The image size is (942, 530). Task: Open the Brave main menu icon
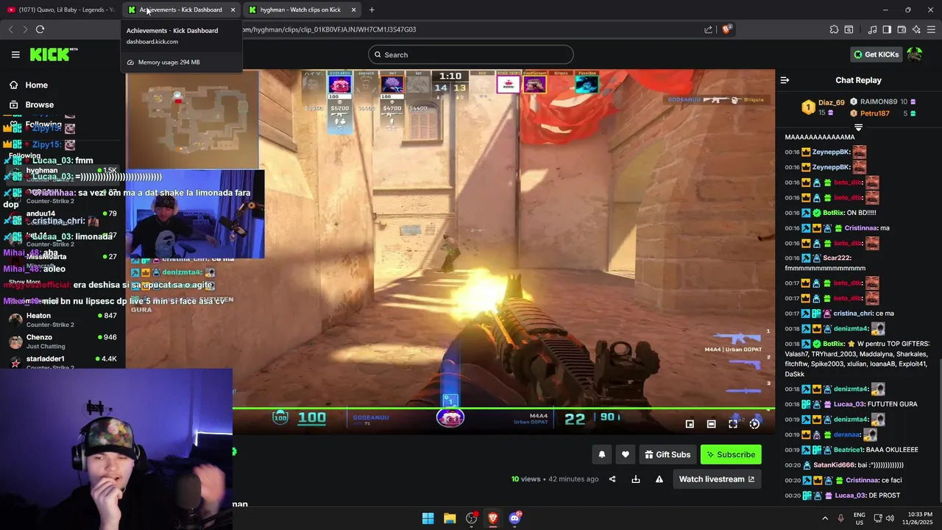coord(931,29)
